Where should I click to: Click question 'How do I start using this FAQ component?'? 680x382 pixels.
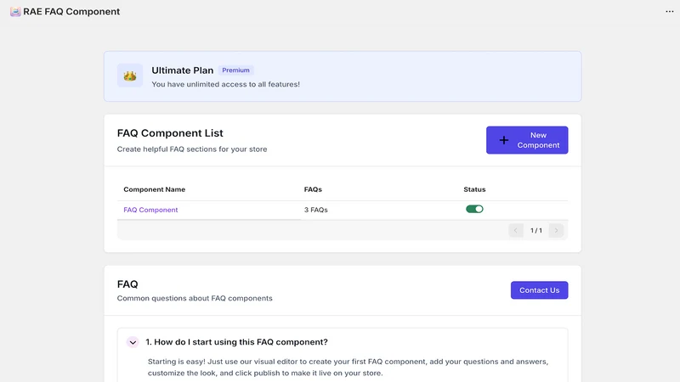click(236, 342)
